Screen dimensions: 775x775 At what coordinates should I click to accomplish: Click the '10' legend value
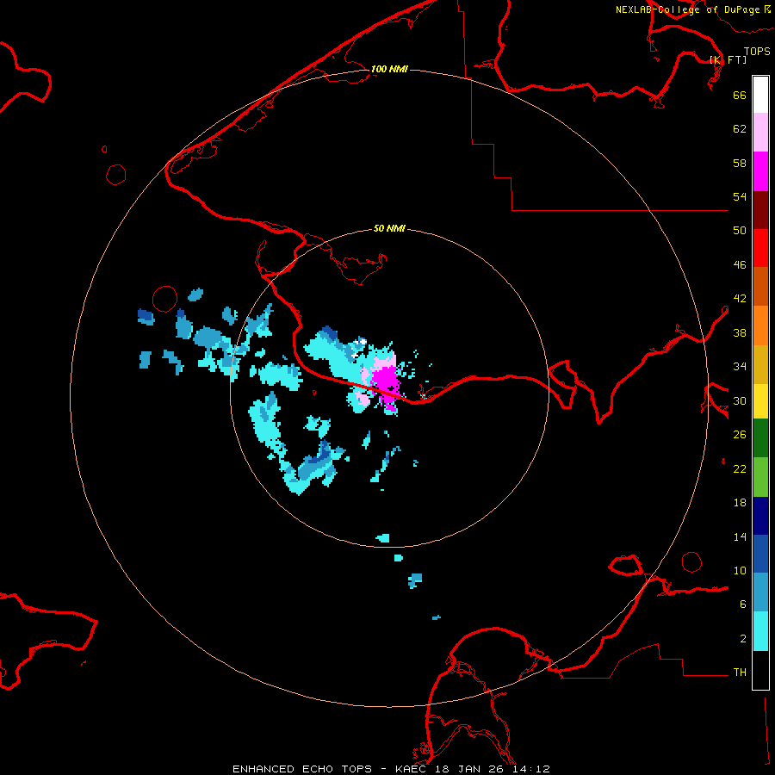[x=740, y=570]
